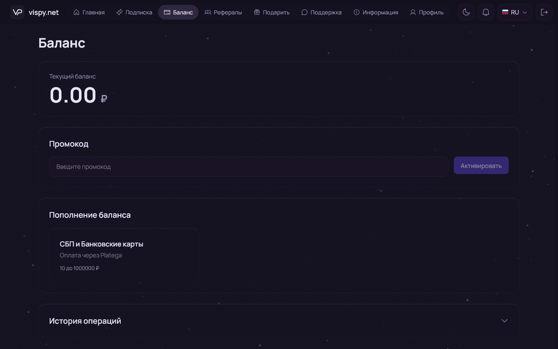Viewport: 558px width, 349px height.
Task: Go to Профиль profile page
Action: (427, 12)
